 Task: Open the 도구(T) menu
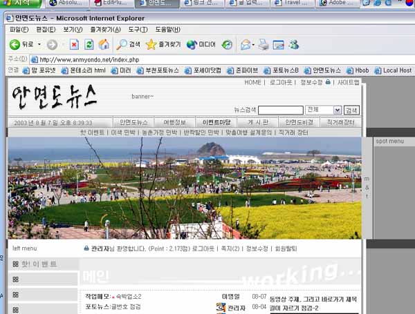tap(138, 30)
